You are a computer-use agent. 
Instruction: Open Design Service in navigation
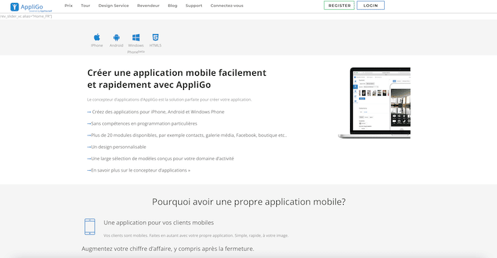coord(114,6)
